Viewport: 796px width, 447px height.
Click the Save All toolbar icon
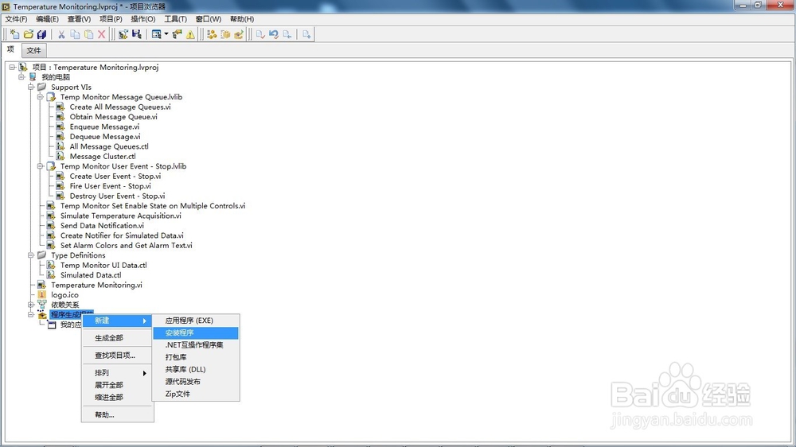point(41,34)
